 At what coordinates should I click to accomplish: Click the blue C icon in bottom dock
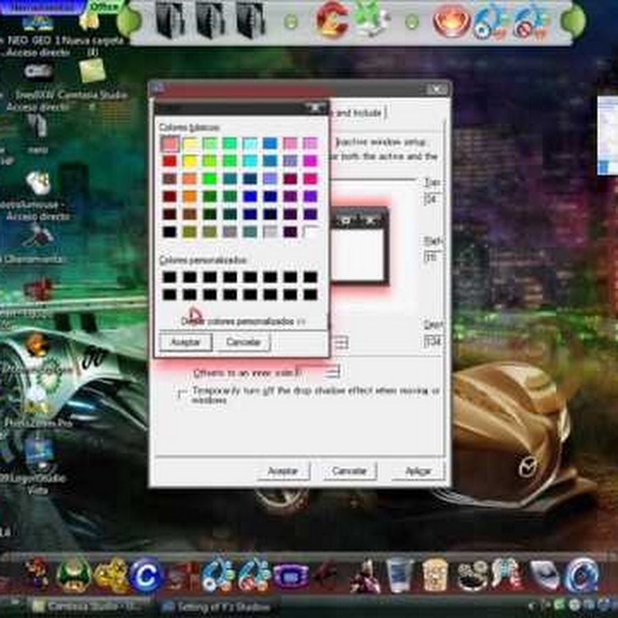point(145,574)
